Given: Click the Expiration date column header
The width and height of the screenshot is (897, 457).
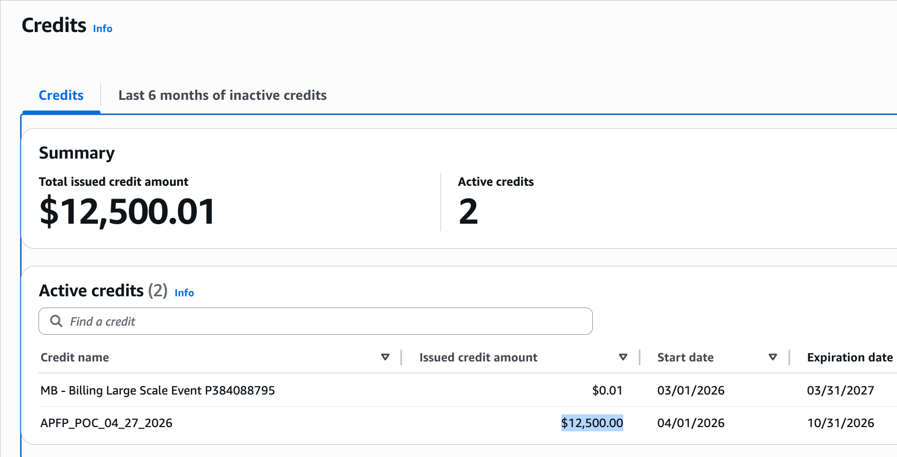Looking at the screenshot, I should (x=850, y=357).
